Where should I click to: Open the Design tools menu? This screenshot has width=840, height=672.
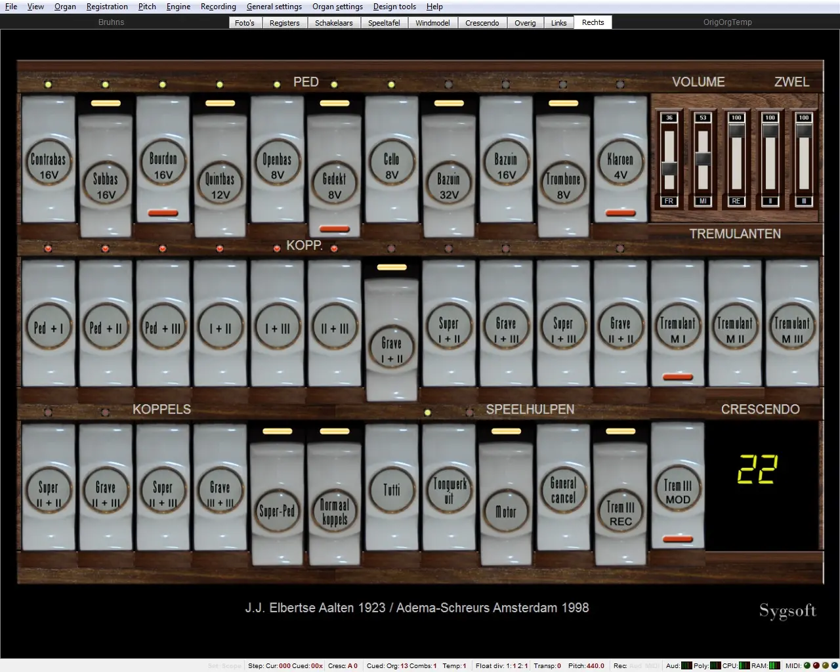[x=394, y=7]
